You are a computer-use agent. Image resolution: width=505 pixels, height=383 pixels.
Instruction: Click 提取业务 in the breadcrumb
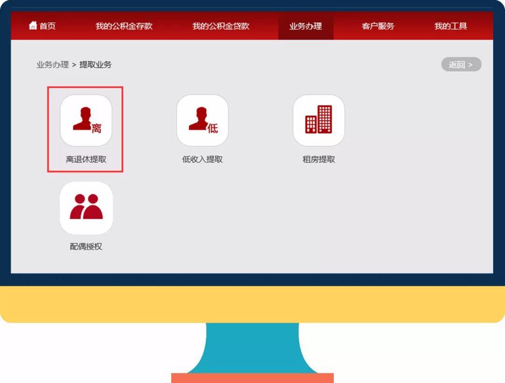(95, 65)
